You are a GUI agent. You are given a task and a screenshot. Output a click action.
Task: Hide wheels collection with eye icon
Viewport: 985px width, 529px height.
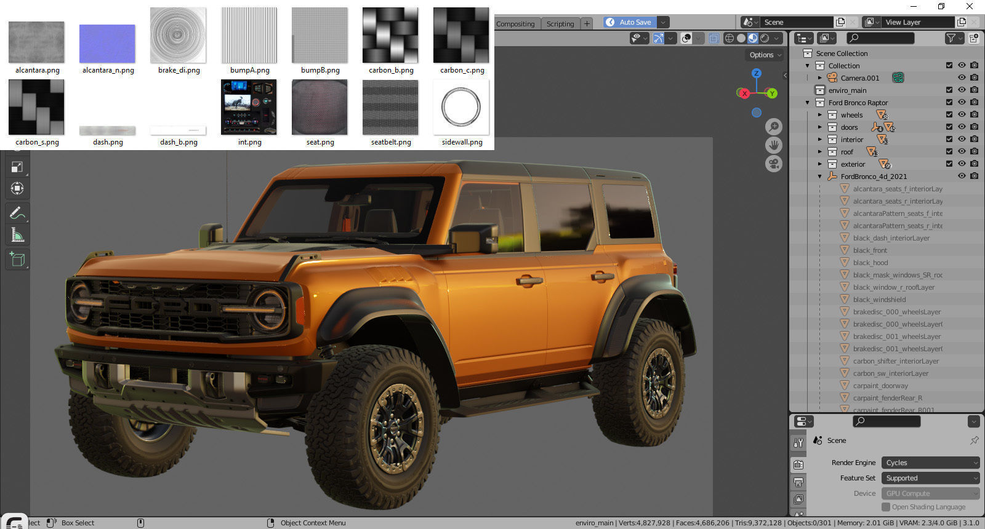(962, 115)
